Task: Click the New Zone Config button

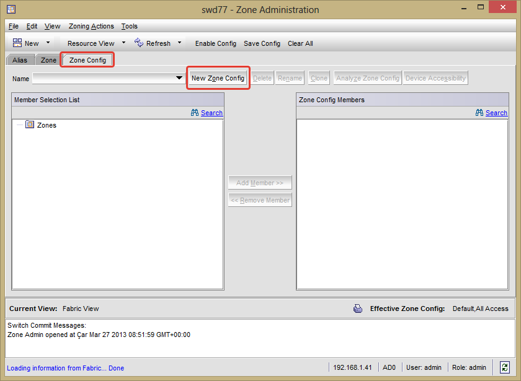Action: [218, 78]
